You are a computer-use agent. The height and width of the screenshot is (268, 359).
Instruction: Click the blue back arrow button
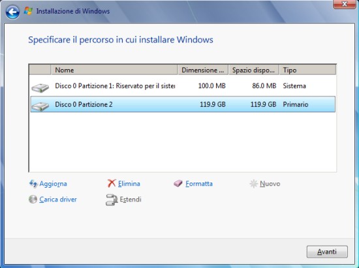tap(12, 12)
